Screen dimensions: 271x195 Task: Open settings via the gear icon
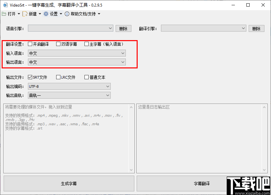click(x=46, y=14)
